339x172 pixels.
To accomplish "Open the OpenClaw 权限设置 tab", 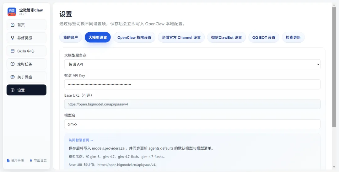I will [x=134, y=37].
